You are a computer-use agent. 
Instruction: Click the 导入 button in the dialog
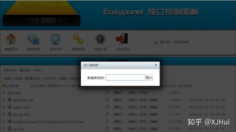pos(149,78)
